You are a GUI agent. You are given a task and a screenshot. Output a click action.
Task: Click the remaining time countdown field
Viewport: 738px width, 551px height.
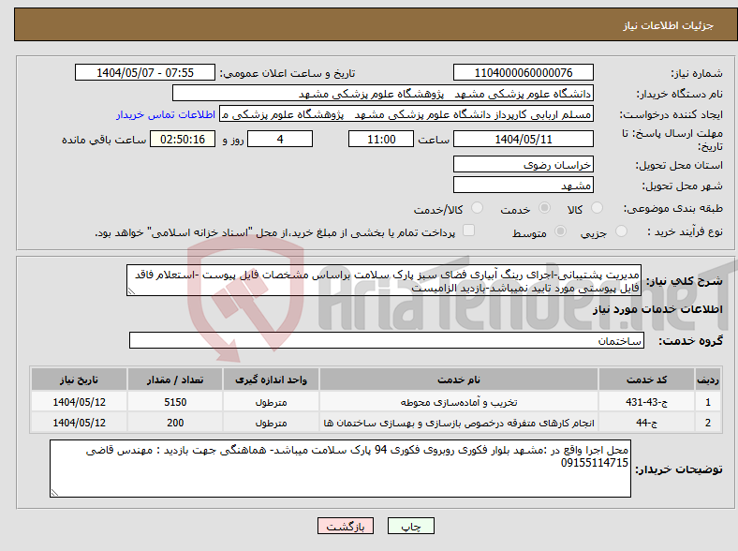(183, 139)
